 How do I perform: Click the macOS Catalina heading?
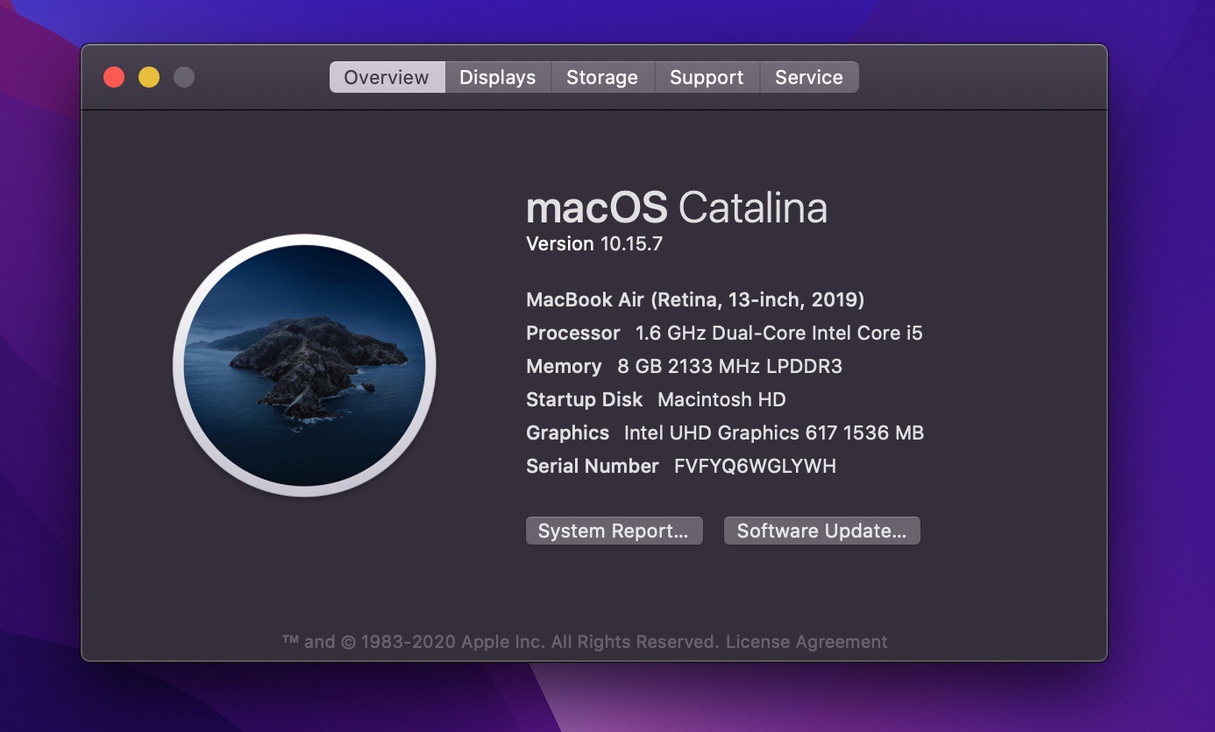tap(676, 208)
